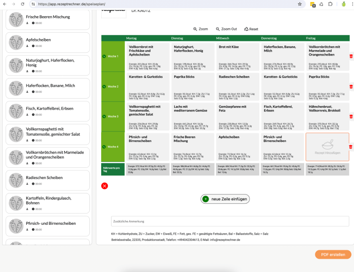Click the green plus icon on 'neue Zeile einfügen'
This screenshot has width=354, height=272.
206,199
